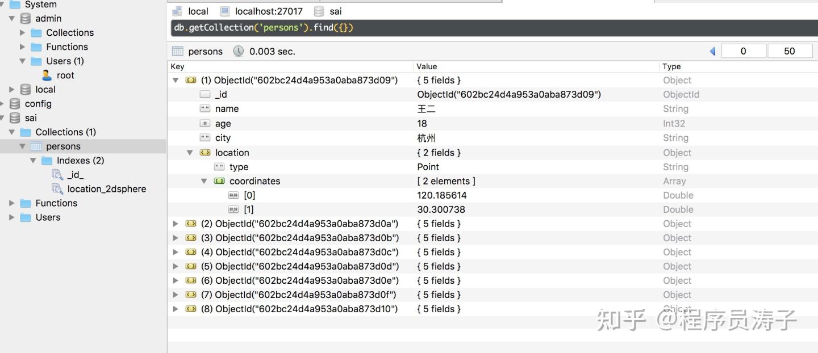Select the config database in tree

click(37, 104)
